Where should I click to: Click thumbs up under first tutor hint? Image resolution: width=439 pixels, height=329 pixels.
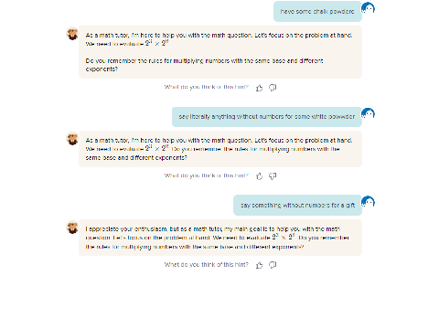tap(259, 88)
